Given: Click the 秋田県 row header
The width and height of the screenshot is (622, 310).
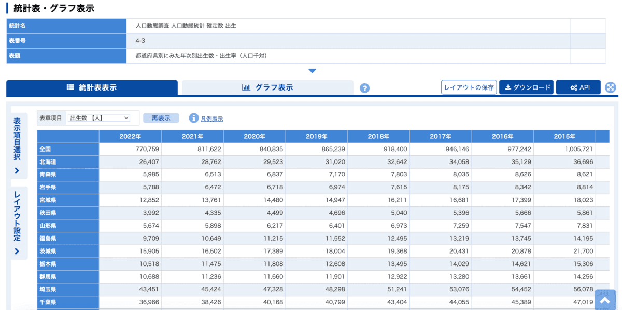Looking at the screenshot, I should (x=68, y=213).
